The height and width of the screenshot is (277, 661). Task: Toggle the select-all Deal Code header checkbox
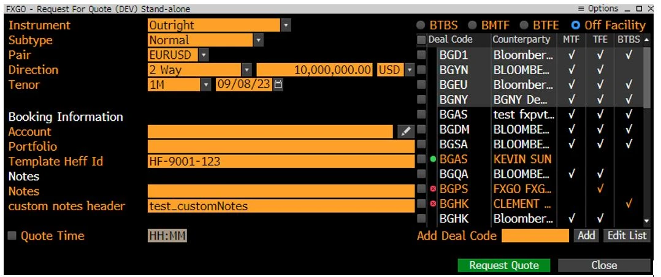421,40
